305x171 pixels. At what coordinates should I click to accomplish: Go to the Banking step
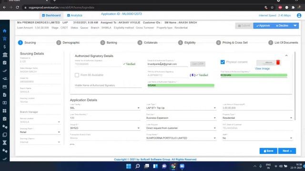[x=109, y=42]
